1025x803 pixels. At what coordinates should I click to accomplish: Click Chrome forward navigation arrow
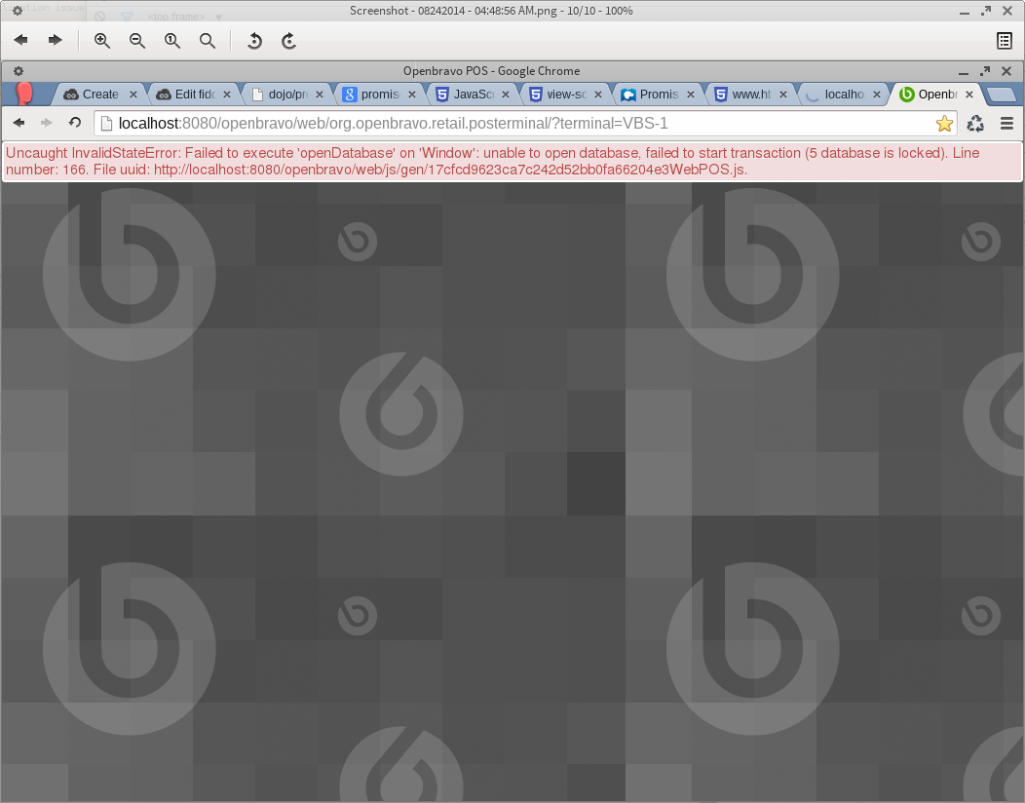[47, 123]
